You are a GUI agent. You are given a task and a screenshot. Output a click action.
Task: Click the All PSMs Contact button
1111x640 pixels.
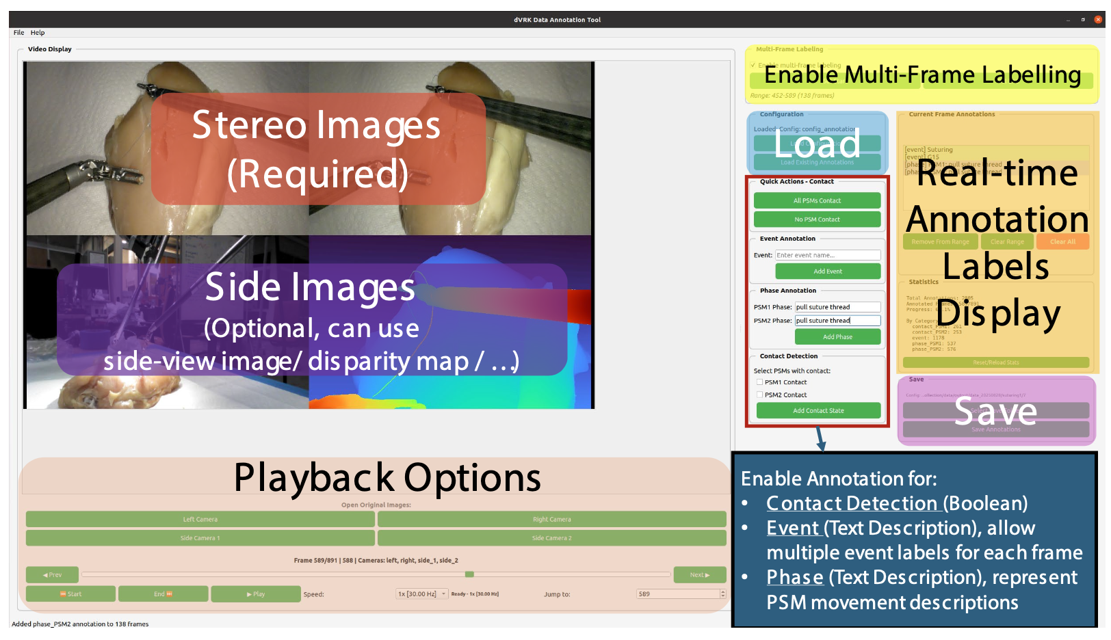[817, 201]
